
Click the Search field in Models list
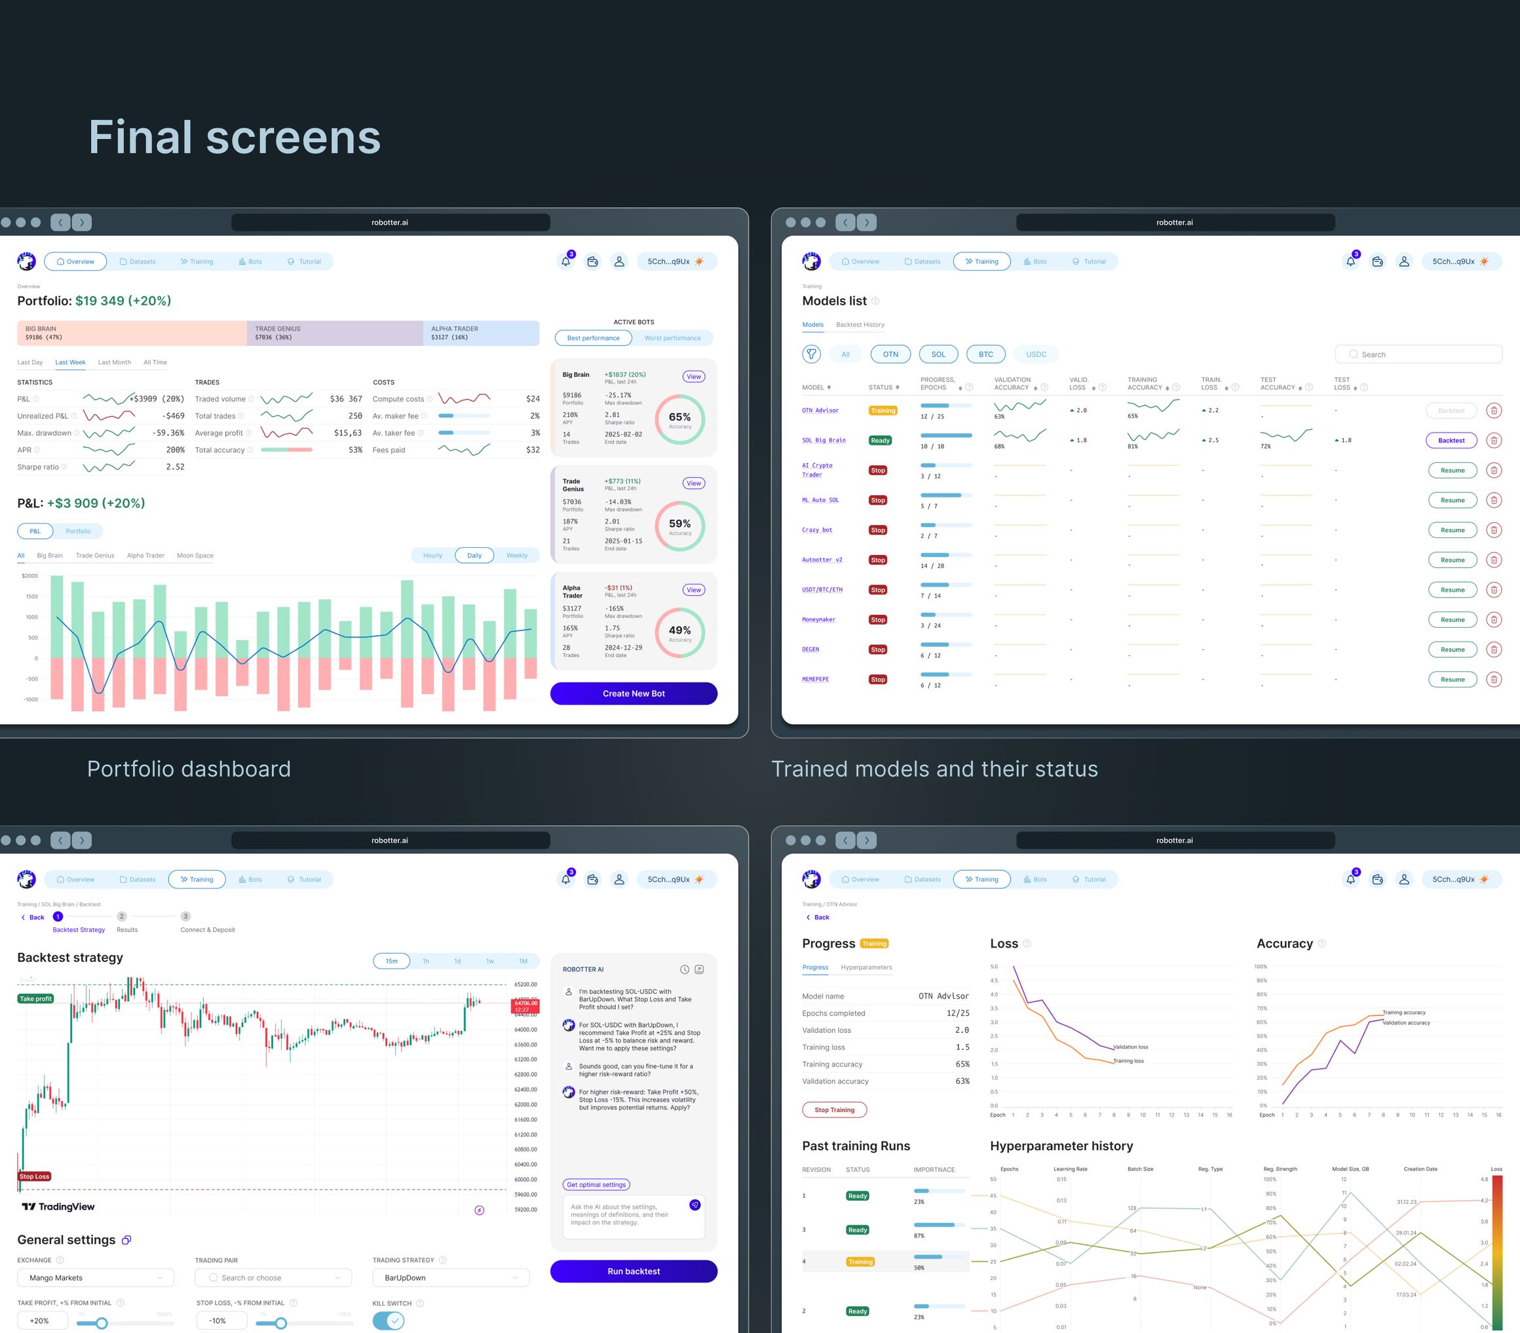(1418, 354)
